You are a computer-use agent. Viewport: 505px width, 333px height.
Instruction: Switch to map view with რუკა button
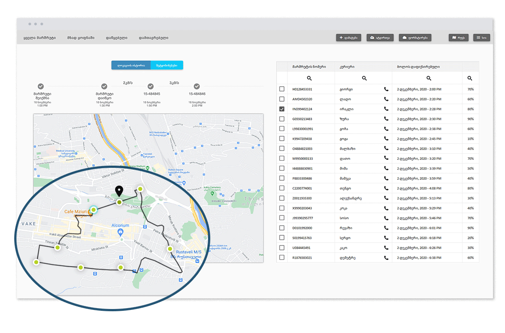(x=459, y=38)
